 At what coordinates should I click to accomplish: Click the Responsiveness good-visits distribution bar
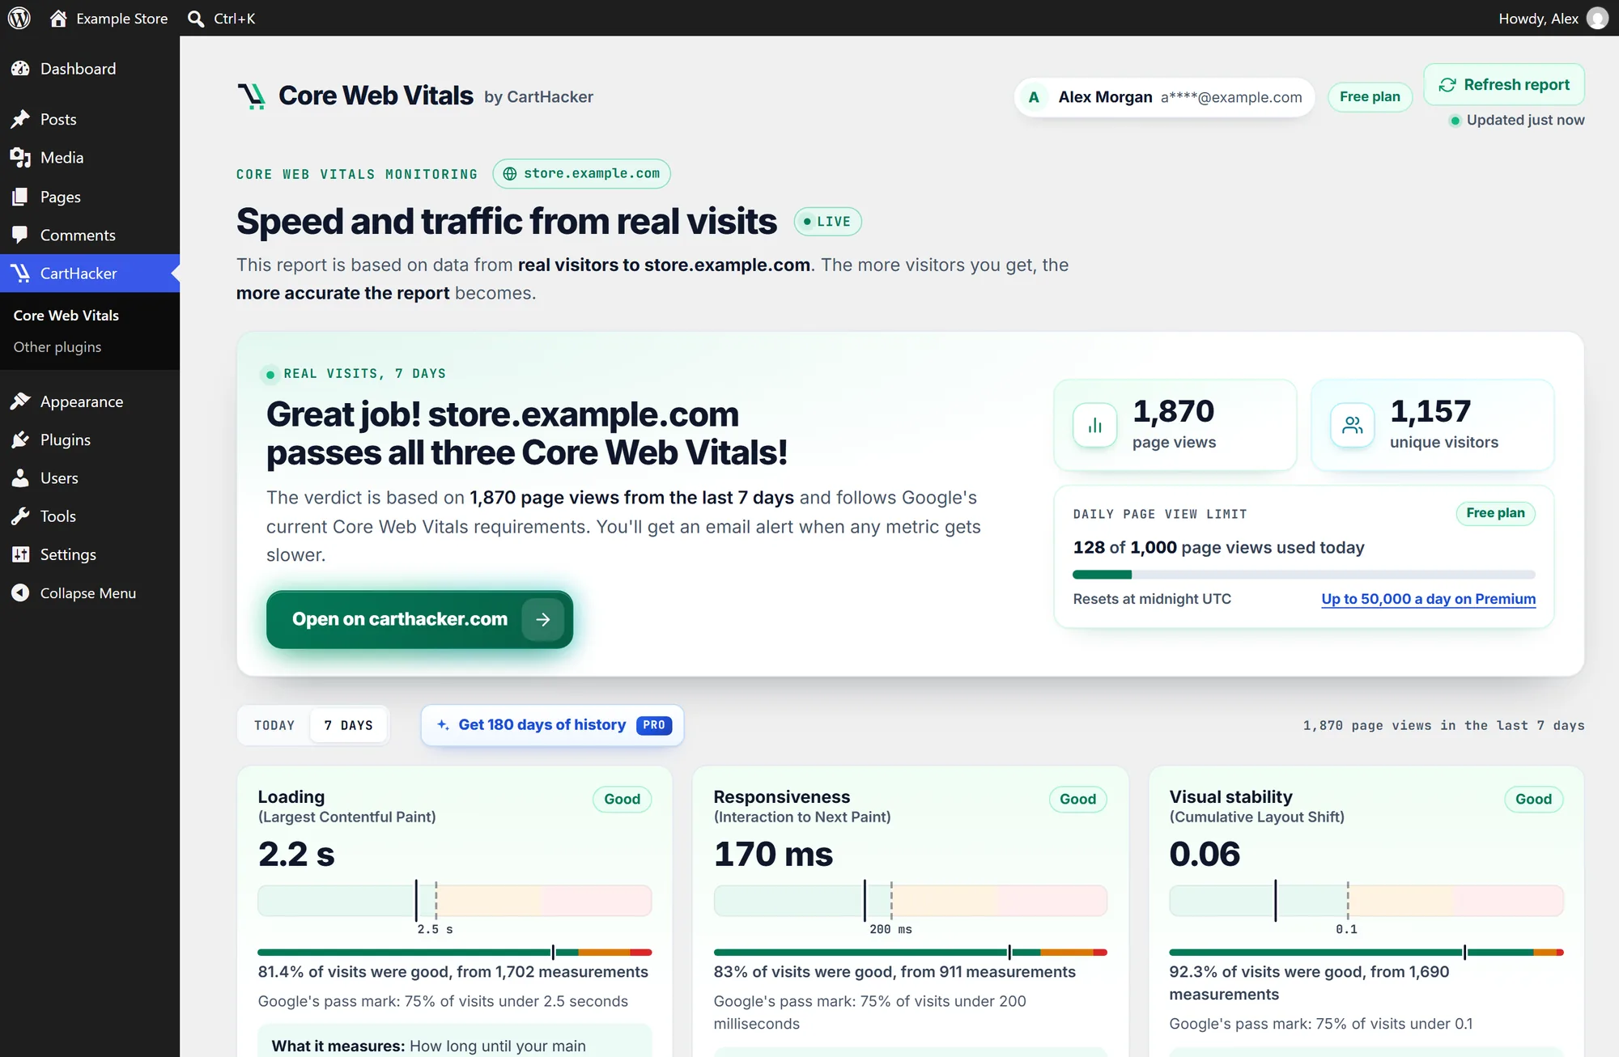910,953
